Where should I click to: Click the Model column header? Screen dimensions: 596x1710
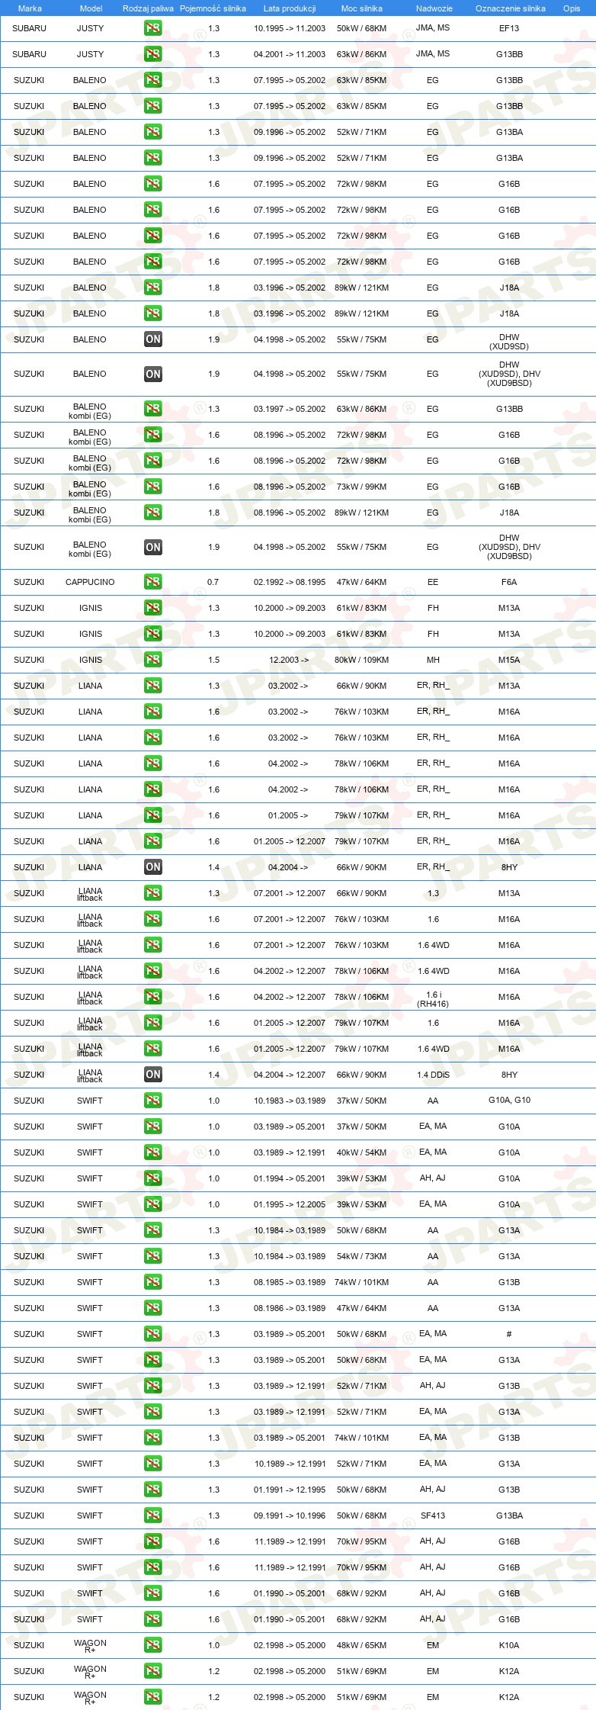pos(91,8)
